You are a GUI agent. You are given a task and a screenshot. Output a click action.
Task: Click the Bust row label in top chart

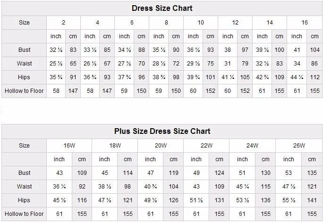pyautogui.click(x=25, y=49)
